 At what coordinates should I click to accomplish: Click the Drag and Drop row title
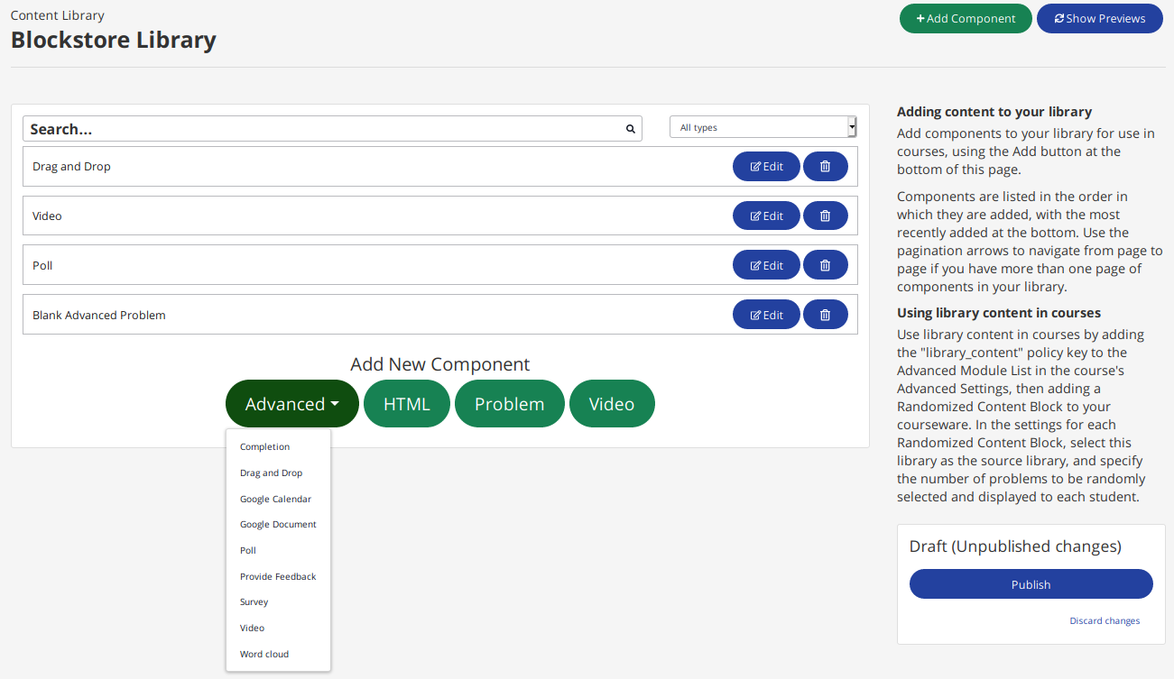(71, 166)
